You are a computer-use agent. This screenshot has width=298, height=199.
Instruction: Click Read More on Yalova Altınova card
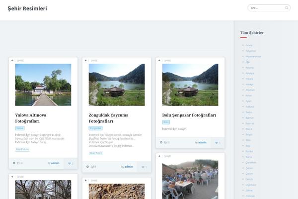click(22, 149)
